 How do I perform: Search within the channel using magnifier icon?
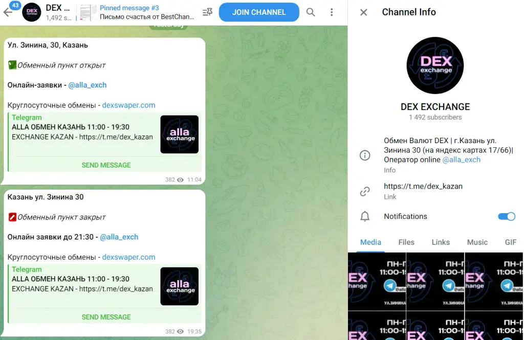coord(311,12)
